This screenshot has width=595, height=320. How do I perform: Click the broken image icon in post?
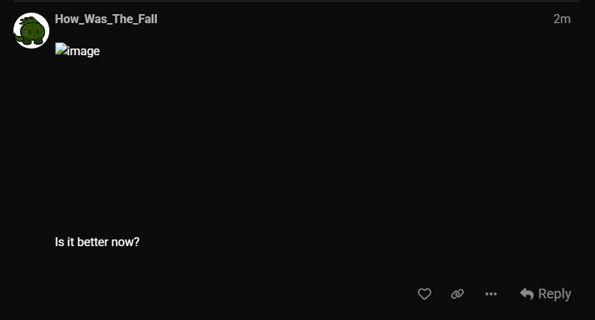(61, 51)
